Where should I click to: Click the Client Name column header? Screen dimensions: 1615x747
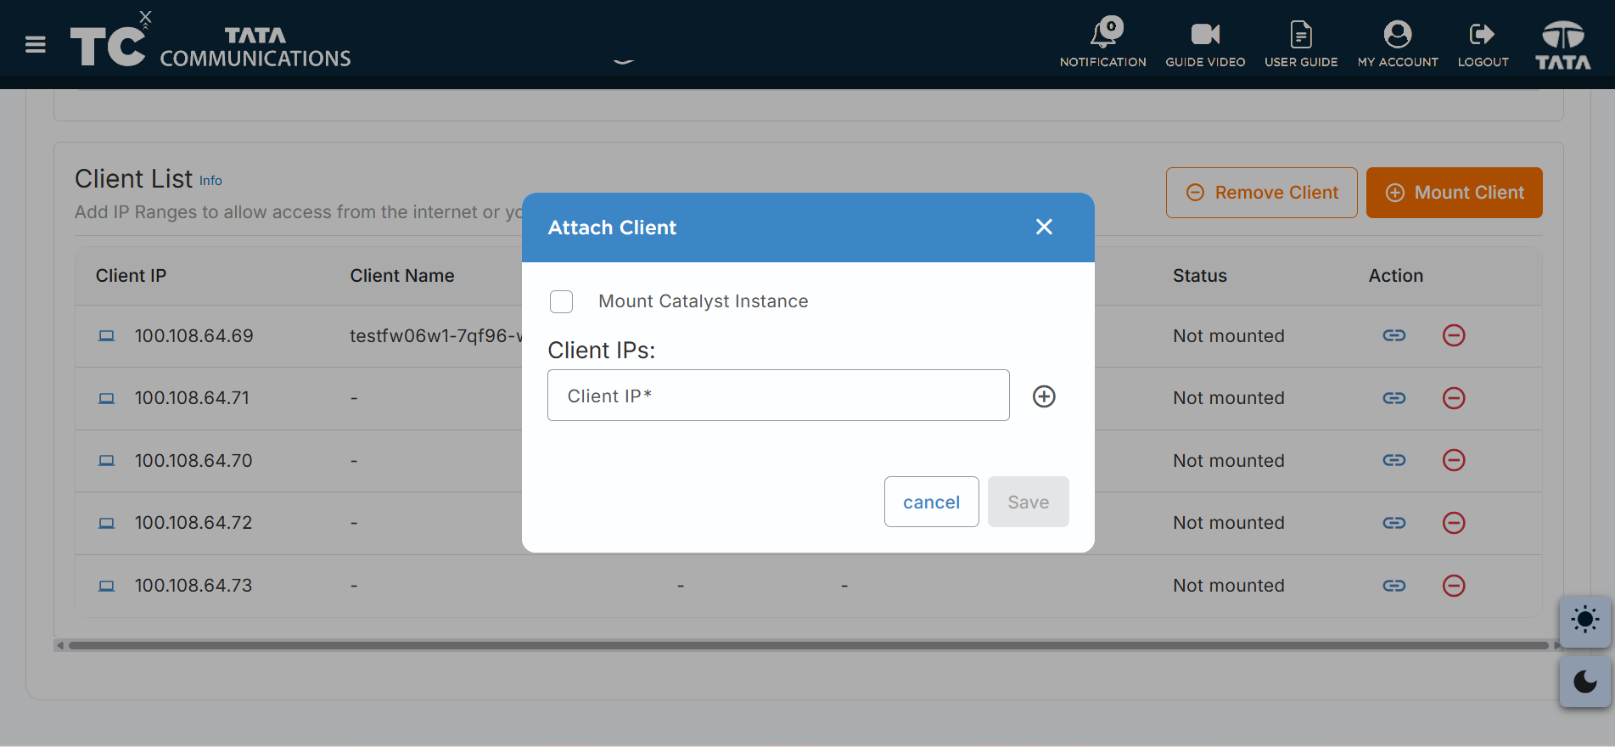(x=402, y=276)
